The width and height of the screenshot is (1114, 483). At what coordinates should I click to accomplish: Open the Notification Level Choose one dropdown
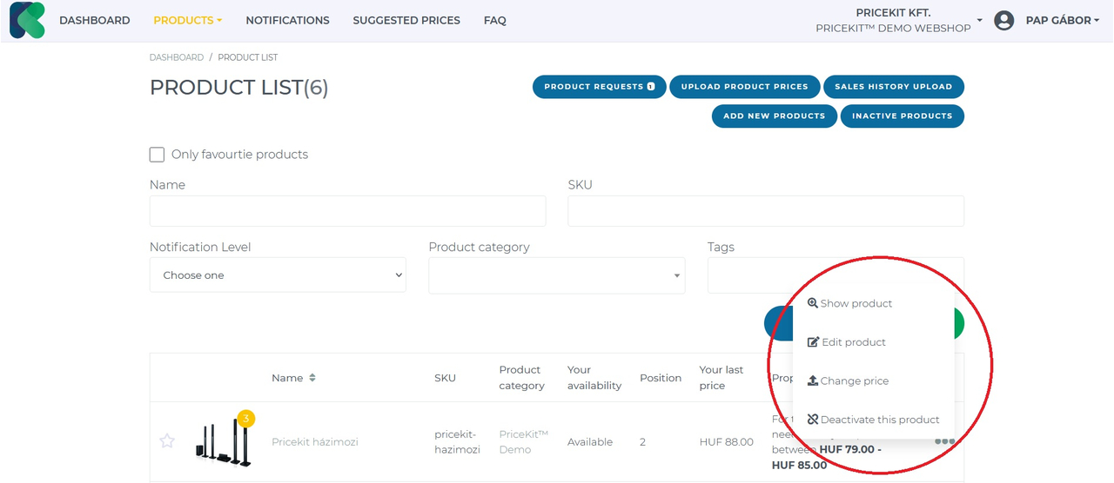click(278, 275)
